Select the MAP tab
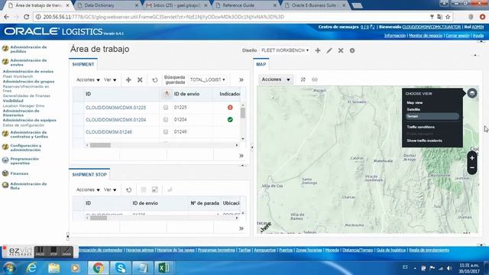 pos(261,64)
